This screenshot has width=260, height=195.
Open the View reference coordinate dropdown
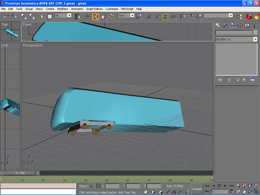pyautogui.click(x=132, y=16)
